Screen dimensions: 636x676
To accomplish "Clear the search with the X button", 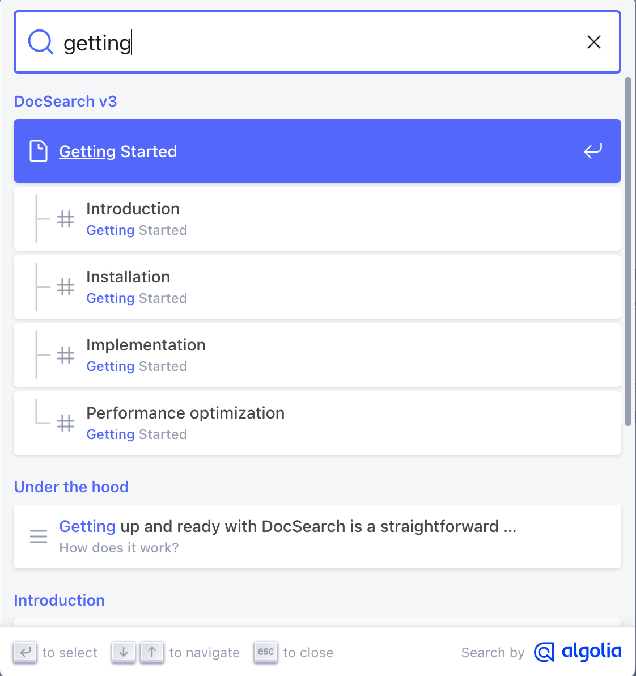I will click(x=593, y=42).
